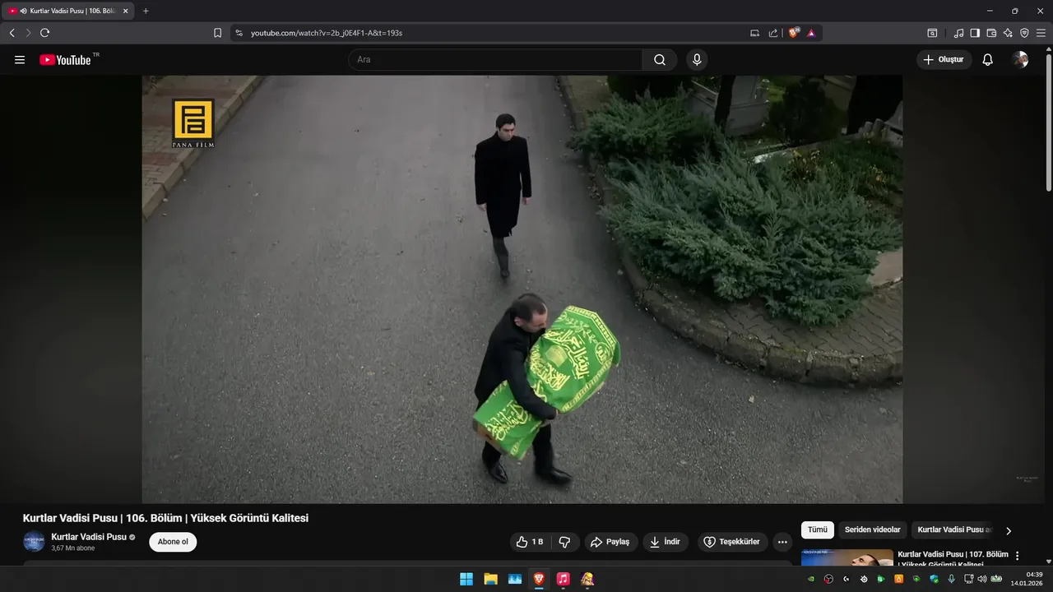Open the YouTube notifications bell
The width and height of the screenshot is (1053, 592).
988,60
